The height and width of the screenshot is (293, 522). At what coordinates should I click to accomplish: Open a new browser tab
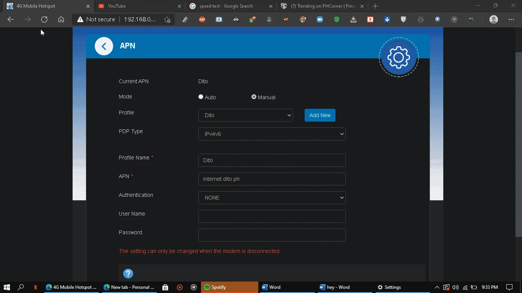(x=375, y=6)
